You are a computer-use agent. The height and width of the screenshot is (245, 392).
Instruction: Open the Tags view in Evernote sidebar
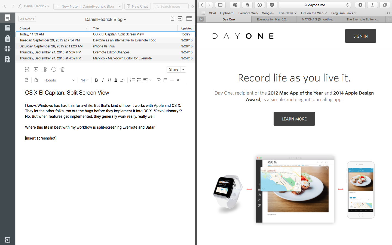point(7,38)
